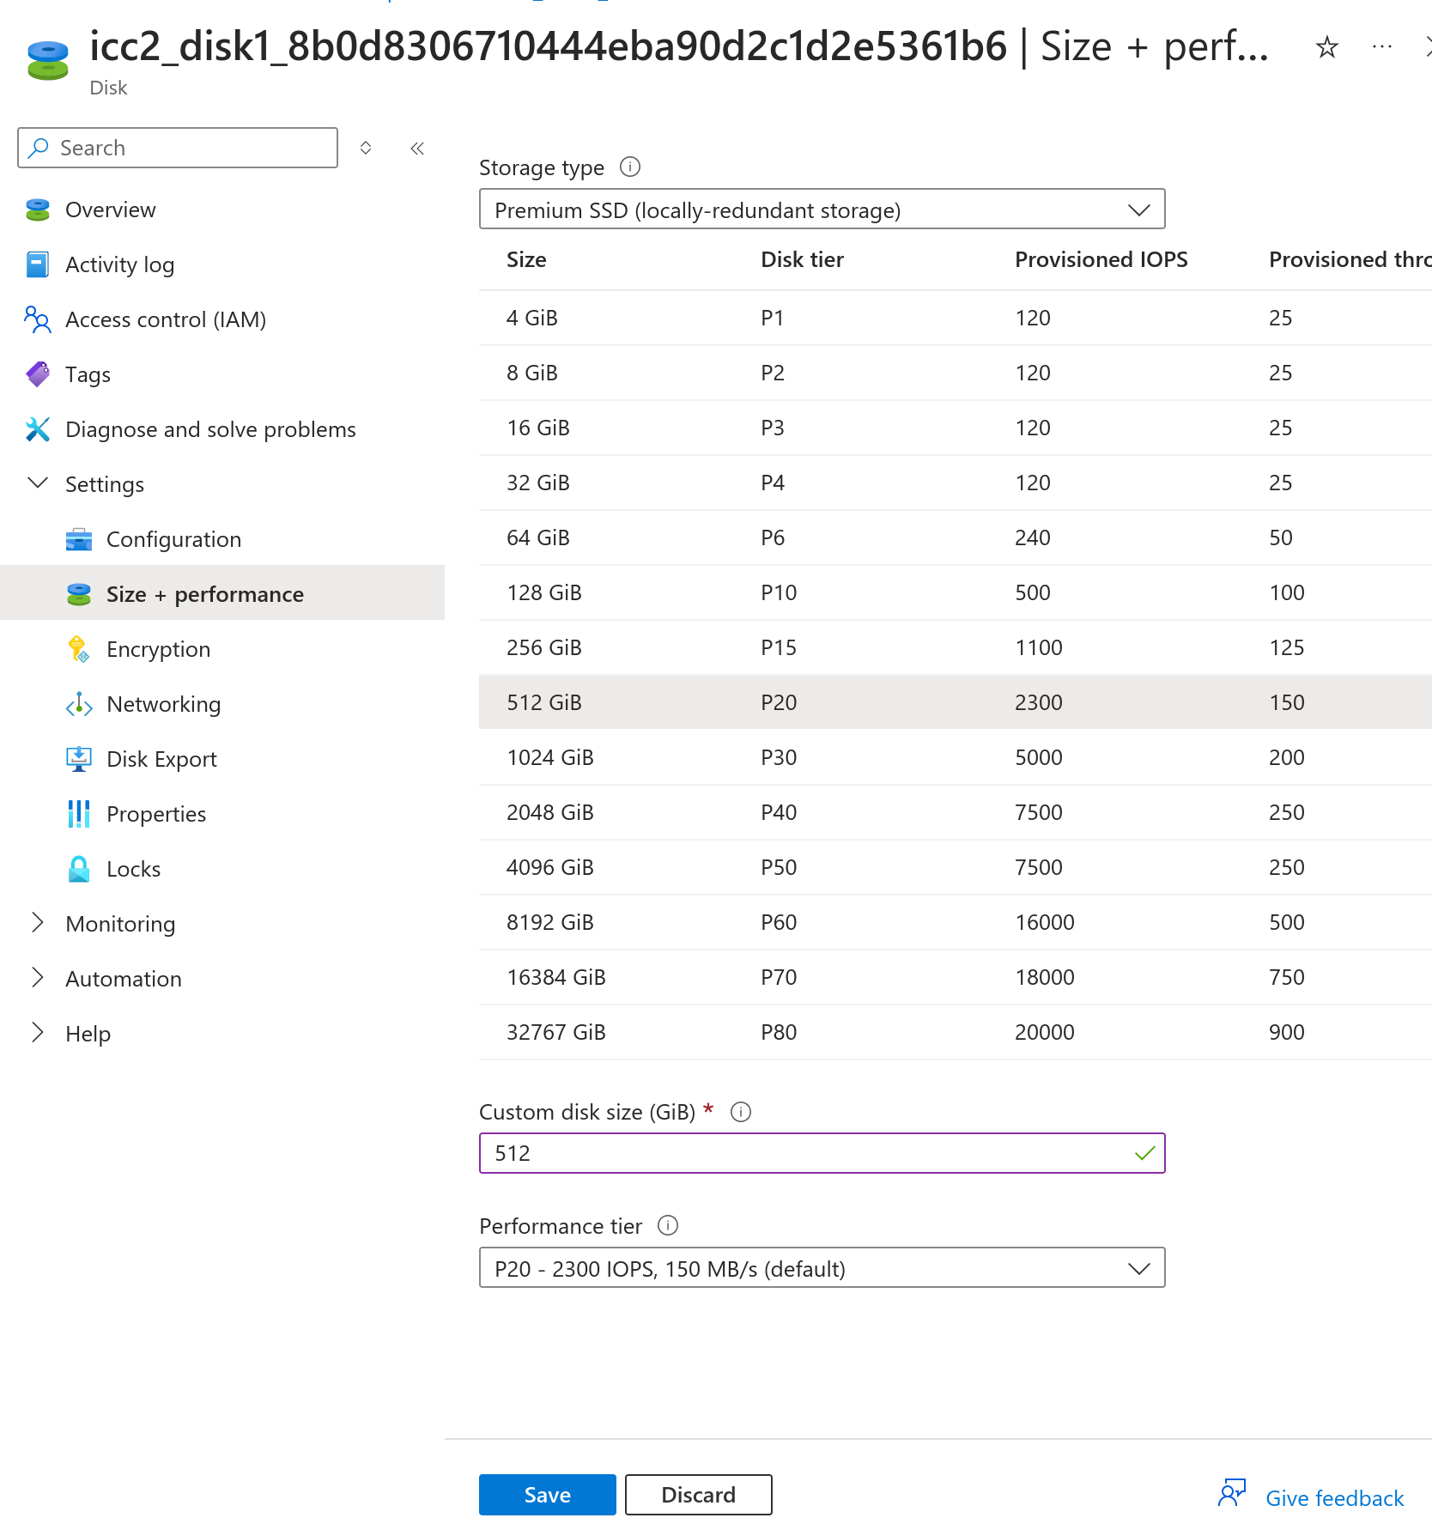The height and width of the screenshot is (1530, 1432).
Task: Favorite this disk with the star icon
Action: [1326, 47]
